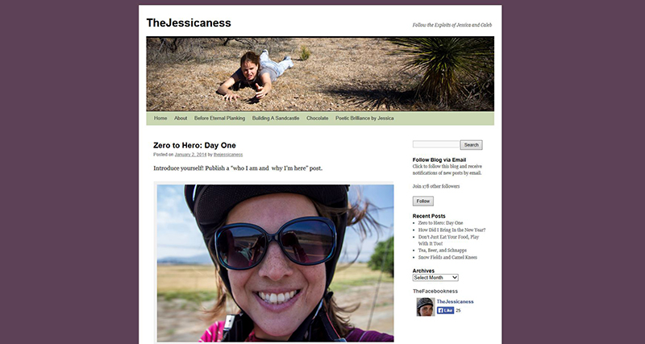Open the Zero to Hero: Day One post title
Image resolution: width=645 pixels, height=344 pixels.
click(x=194, y=145)
